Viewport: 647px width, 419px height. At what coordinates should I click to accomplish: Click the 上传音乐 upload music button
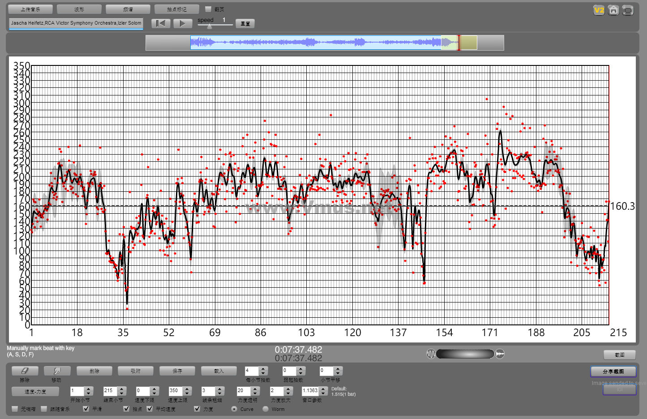pos(30,9)
